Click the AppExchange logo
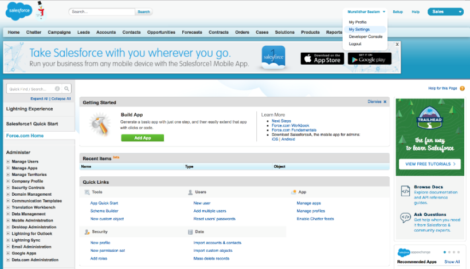The image size is (470, 269). click(414, 252)
